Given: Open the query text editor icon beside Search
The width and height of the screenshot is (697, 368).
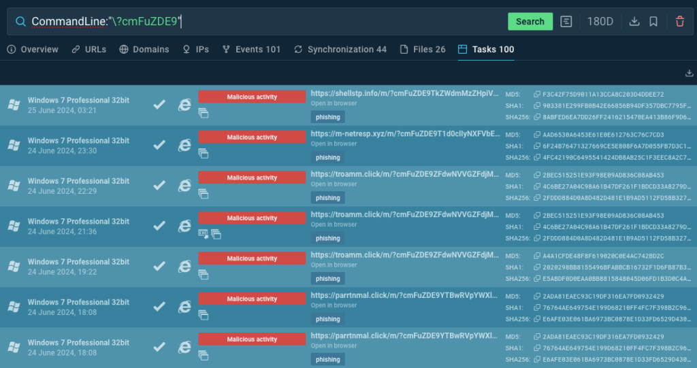Looking at the screenshot, I should pyautogui.click(x=566, y=22).
